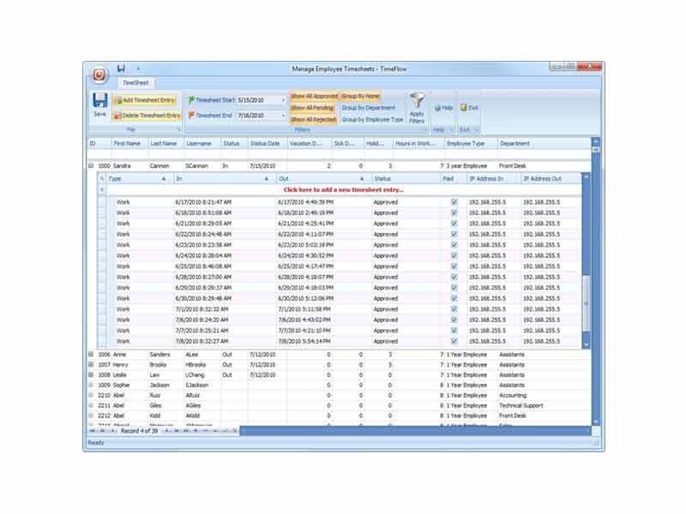Click the main grid vertical scrollbar
The width and height of the screenshot is (686, 514).
595,282
